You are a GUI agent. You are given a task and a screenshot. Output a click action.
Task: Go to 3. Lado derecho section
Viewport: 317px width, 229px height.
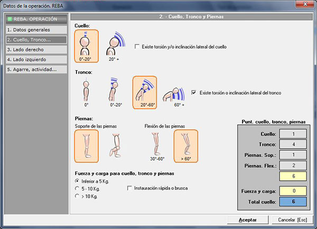pos(36,50)
